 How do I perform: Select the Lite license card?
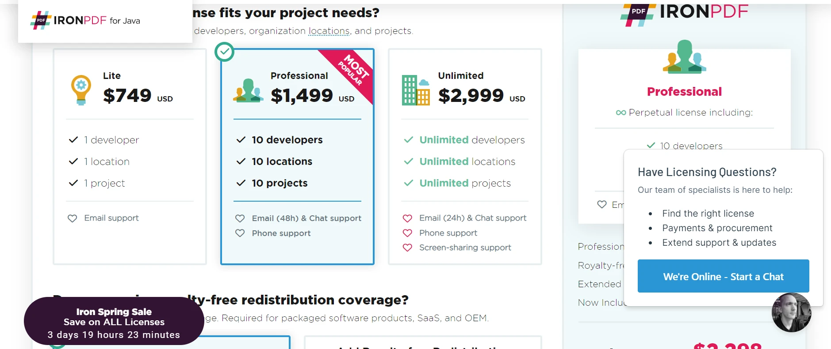[x=130, y=157]
